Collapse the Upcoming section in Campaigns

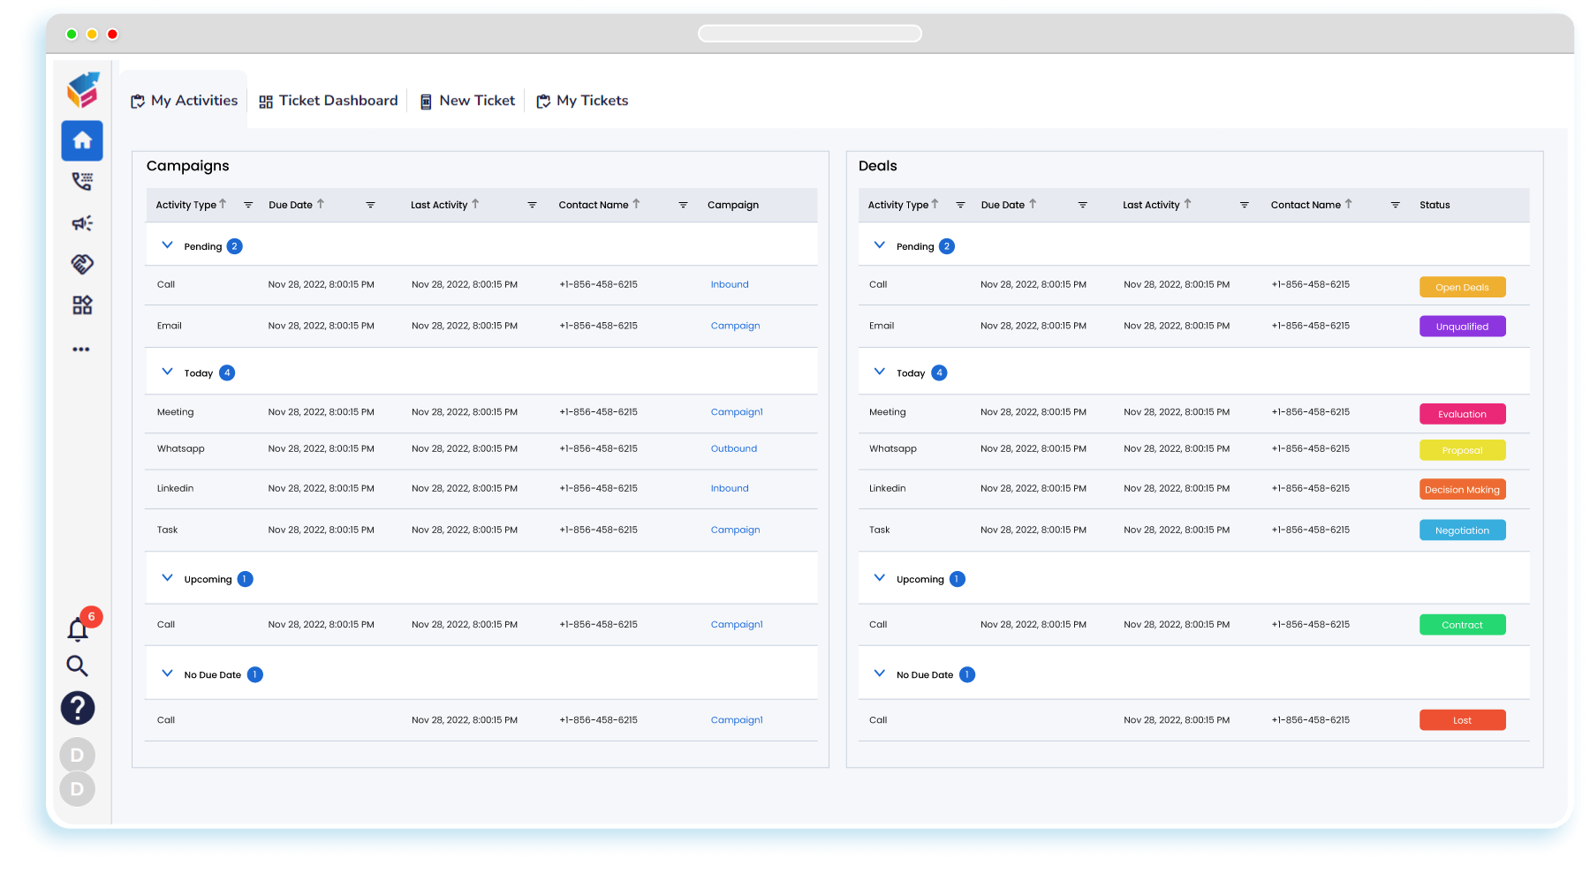pos(167,577)
